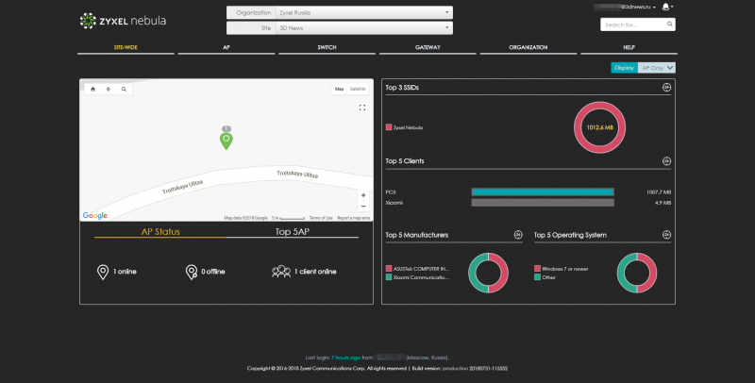Click the Google logo on the map

[95, 216]
